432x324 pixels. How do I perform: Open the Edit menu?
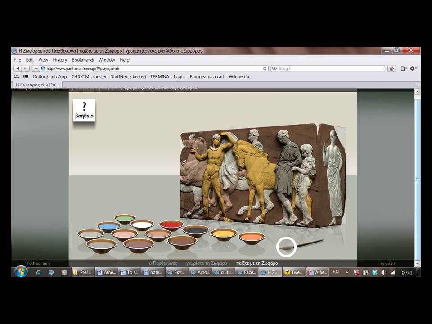(x=30, y=60)
